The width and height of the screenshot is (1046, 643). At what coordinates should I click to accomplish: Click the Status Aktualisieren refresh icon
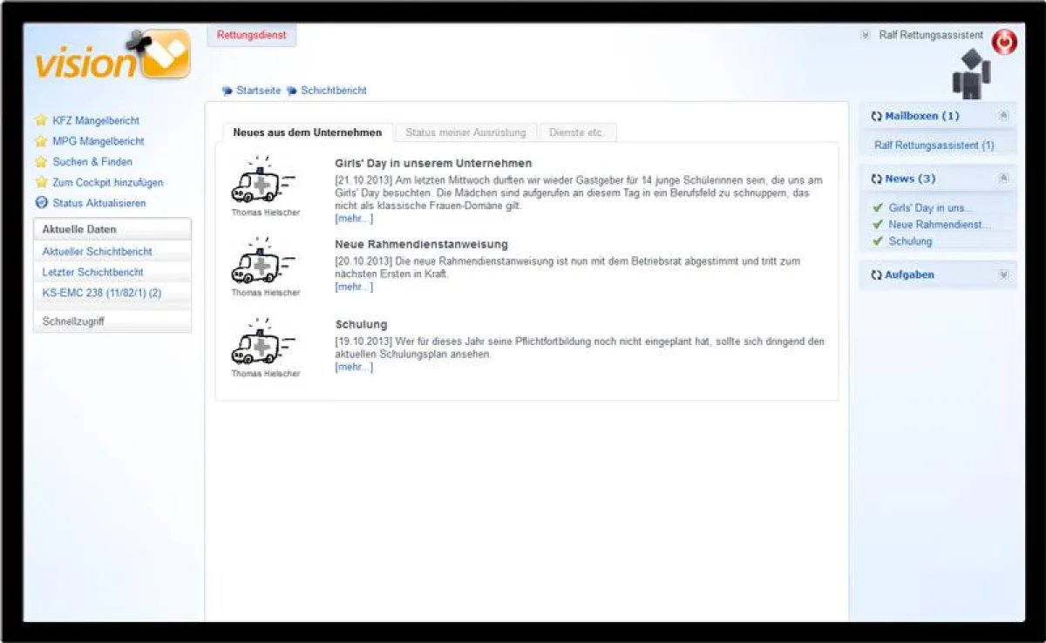pos(43,203)
